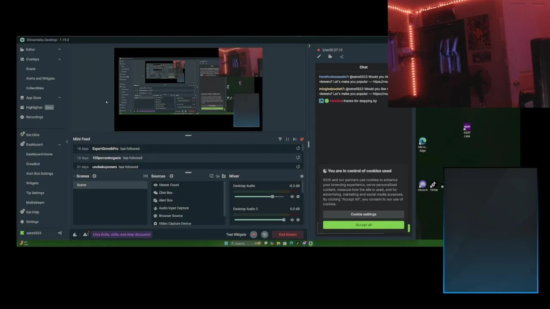The width and height of the screenshot is (550, 309).
Task: Replay the ExpertGrowthPro follow alert
Action: click(x=298, y=148)
